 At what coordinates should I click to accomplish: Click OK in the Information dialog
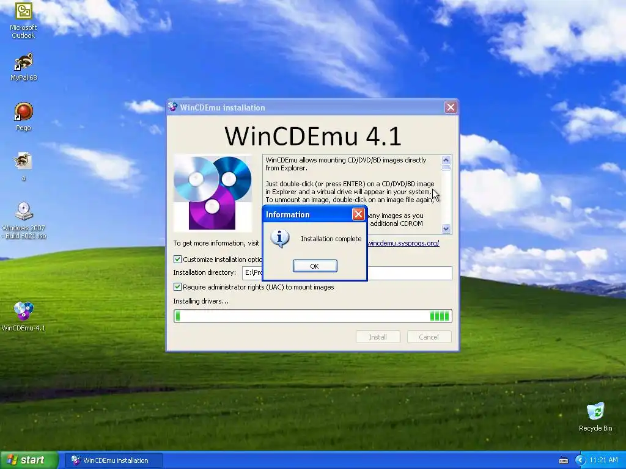click(315, 266)
